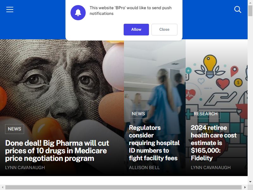Click the purple notification bell icon

click(x=78, y=13)
